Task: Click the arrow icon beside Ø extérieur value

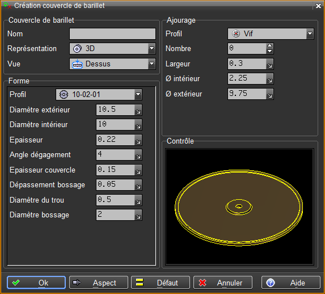Action: point(270,94)
